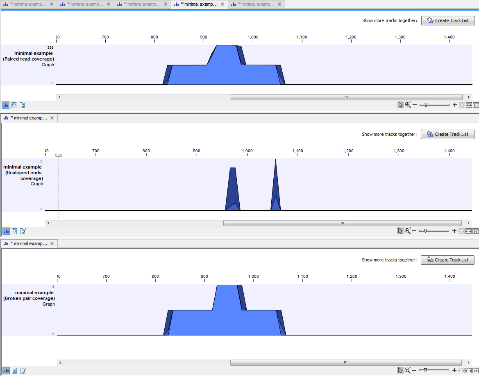The image size is (479, 376).
Task: Select the Track view icon below the coverage graph
Action: (x=6, y=105)
